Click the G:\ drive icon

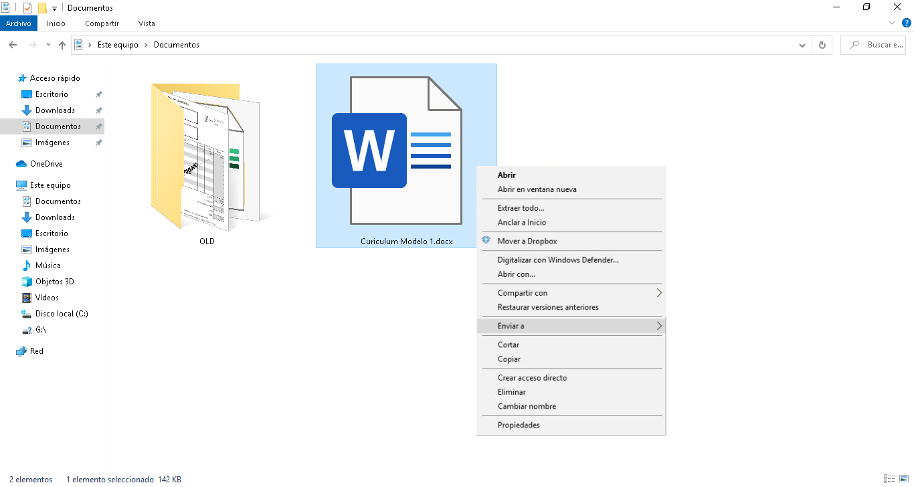(x=27, y=330)
